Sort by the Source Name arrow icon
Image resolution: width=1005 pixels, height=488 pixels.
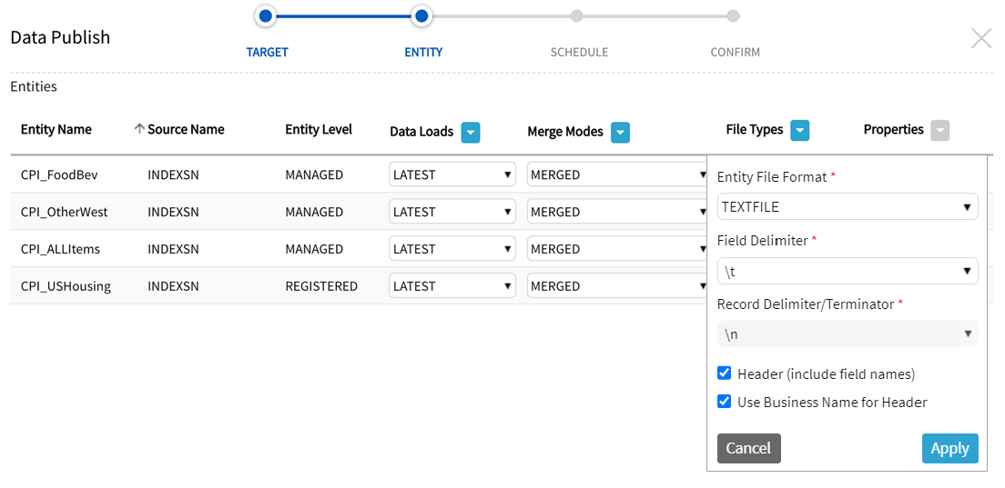click(139, 129)
